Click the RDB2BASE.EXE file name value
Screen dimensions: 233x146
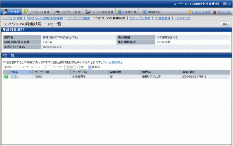52,47
